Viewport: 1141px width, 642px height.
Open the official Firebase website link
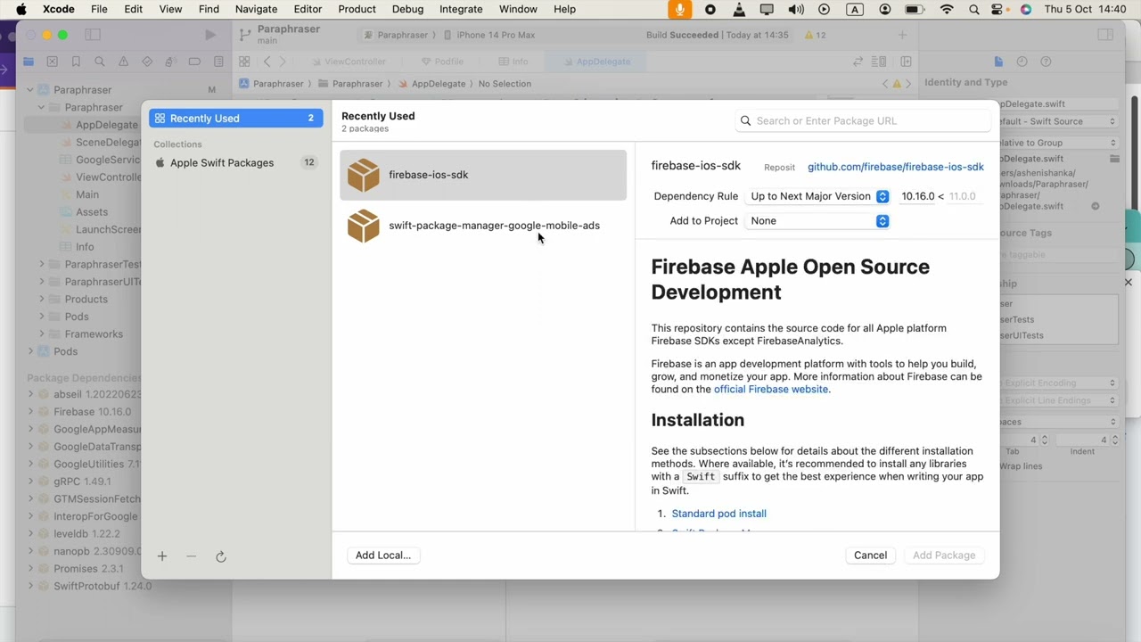point(771,389)
